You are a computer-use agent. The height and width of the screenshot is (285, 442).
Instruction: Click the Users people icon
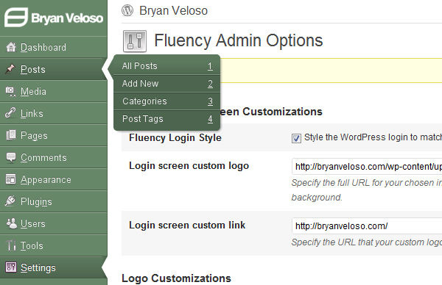pos(12,223)
